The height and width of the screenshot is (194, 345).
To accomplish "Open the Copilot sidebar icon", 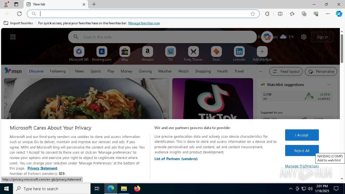I will tap(339, 14).
